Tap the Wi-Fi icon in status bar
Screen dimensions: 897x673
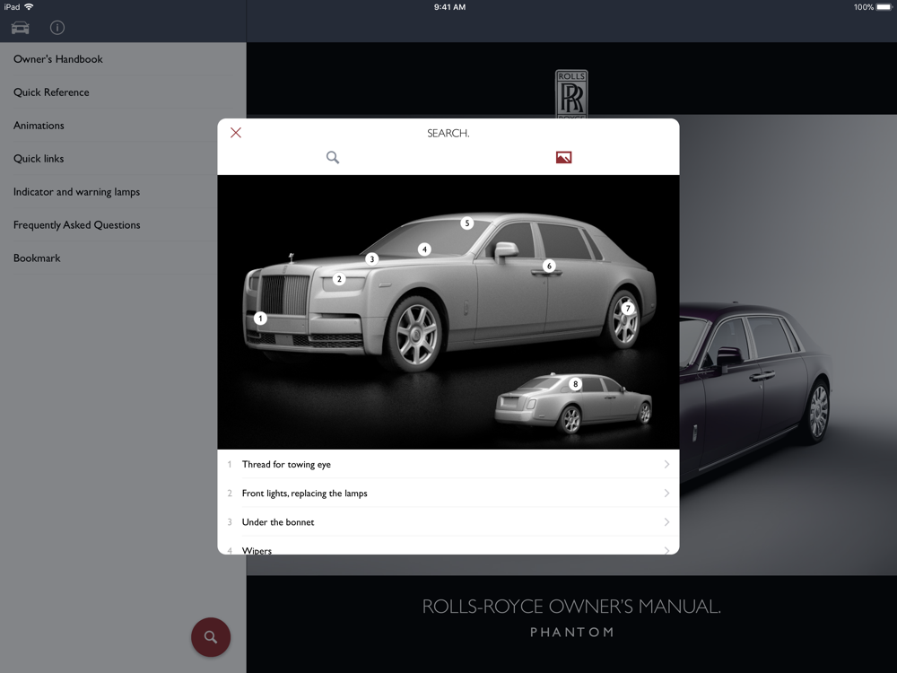pos(29,7)
